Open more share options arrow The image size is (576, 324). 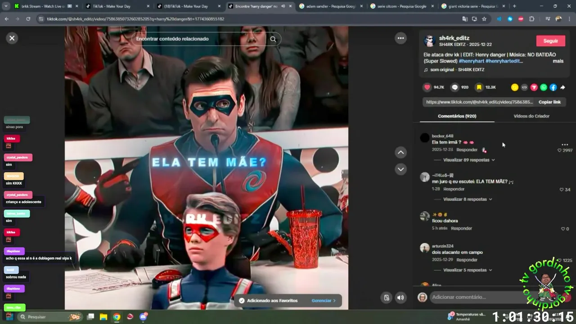pyautogui.click(x=562, y=87)
